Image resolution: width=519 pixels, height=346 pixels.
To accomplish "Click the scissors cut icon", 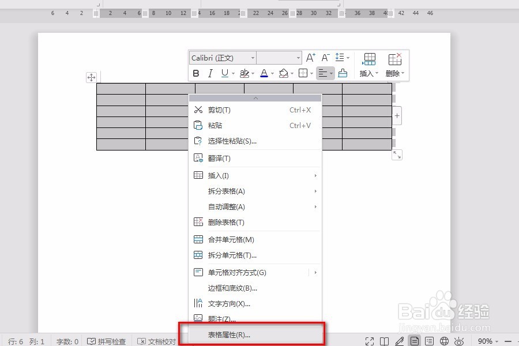I will (x=198, y=110).
